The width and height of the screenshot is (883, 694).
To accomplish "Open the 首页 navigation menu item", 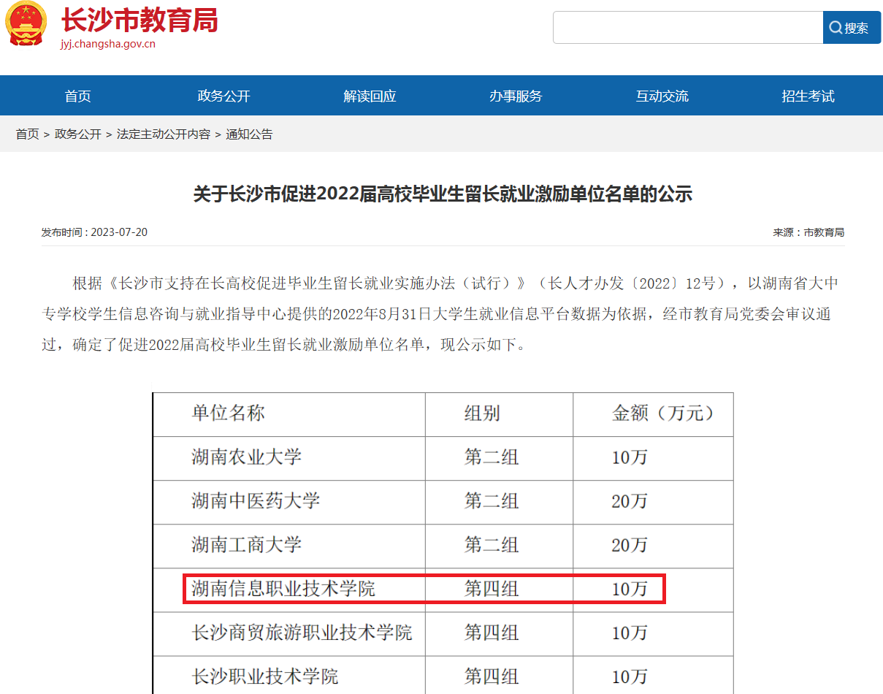I will pos(77,96).
